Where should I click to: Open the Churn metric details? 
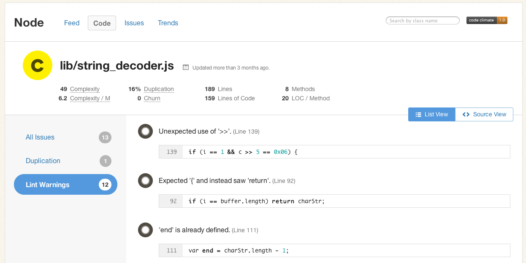tap(152, 98)
